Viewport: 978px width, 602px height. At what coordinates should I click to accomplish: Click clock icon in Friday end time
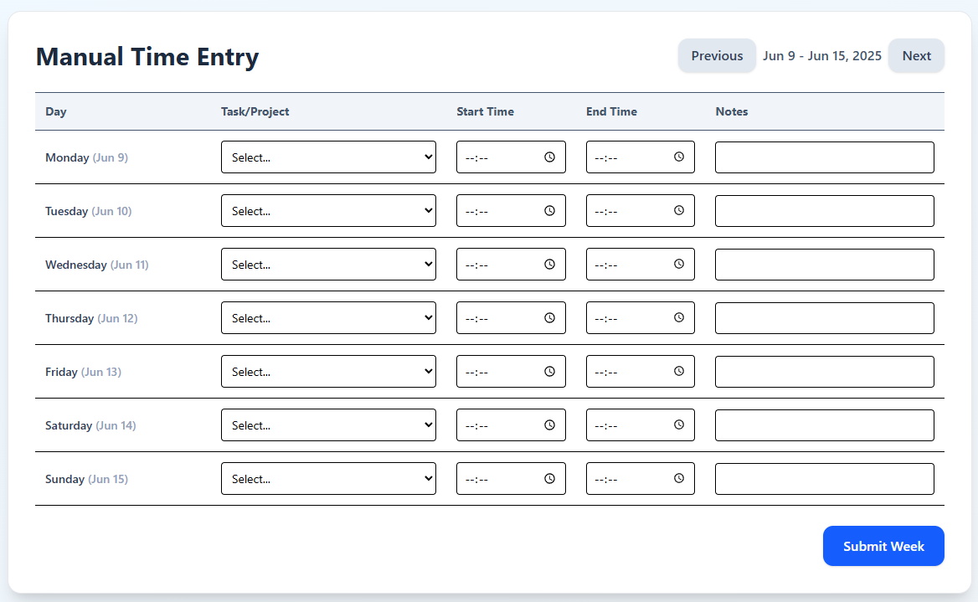[x=678, y=372]
